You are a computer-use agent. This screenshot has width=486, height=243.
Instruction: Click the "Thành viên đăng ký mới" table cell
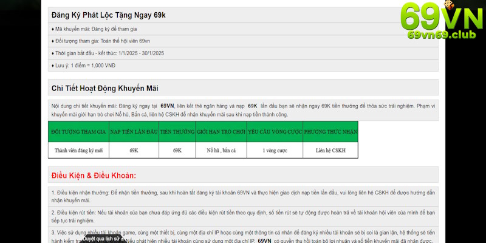(78, 150)
